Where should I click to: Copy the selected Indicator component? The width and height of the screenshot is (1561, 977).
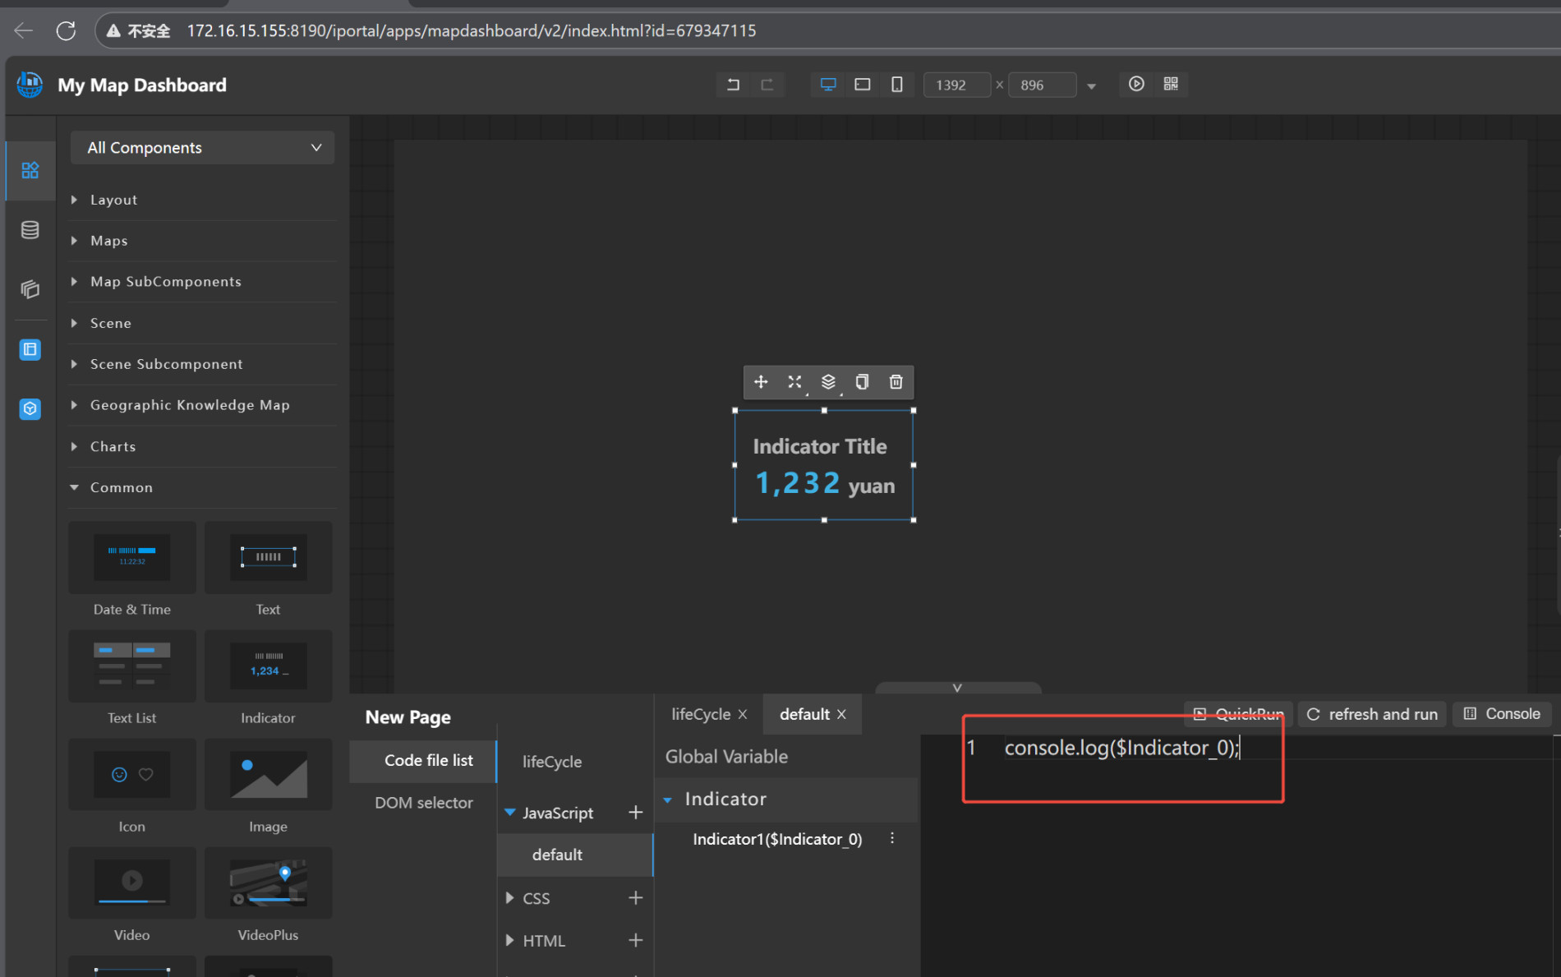pyautogui.click(x=862, y=382)
